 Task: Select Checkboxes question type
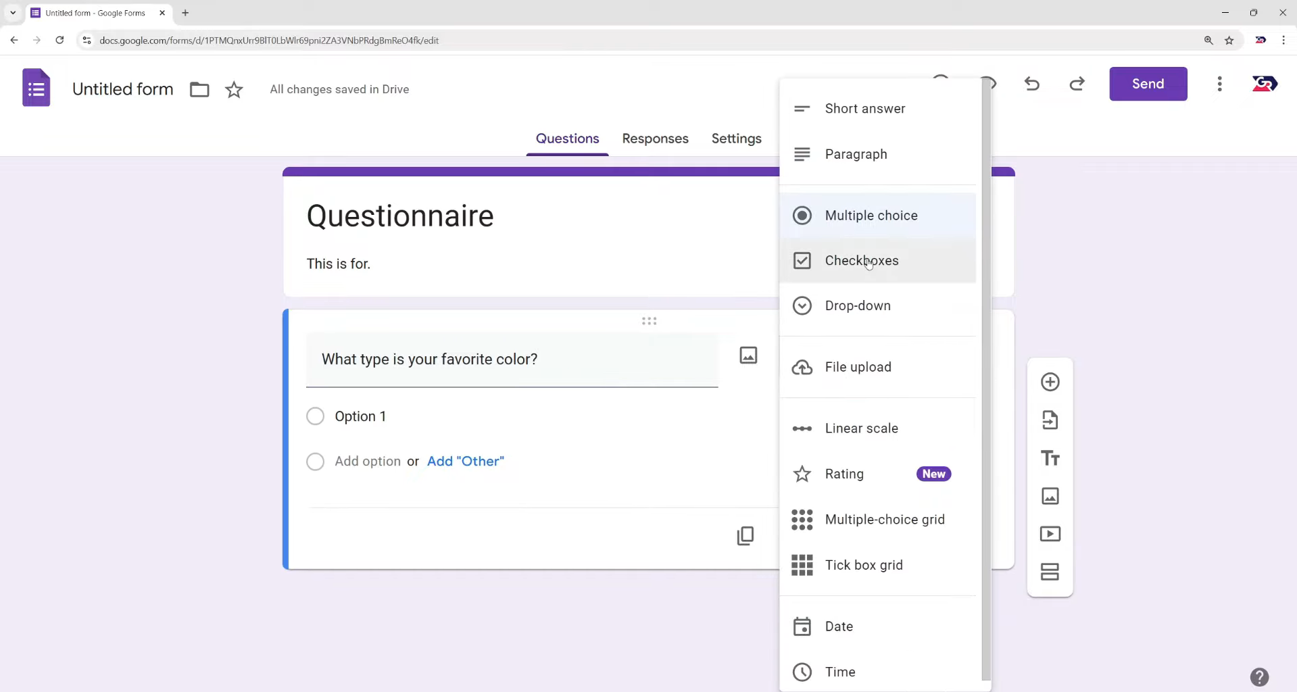pyautogui.click(x=878, y=261)
